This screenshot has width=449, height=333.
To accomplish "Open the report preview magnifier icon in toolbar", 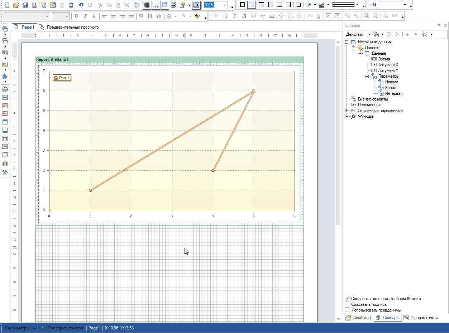I will [34, 5].
